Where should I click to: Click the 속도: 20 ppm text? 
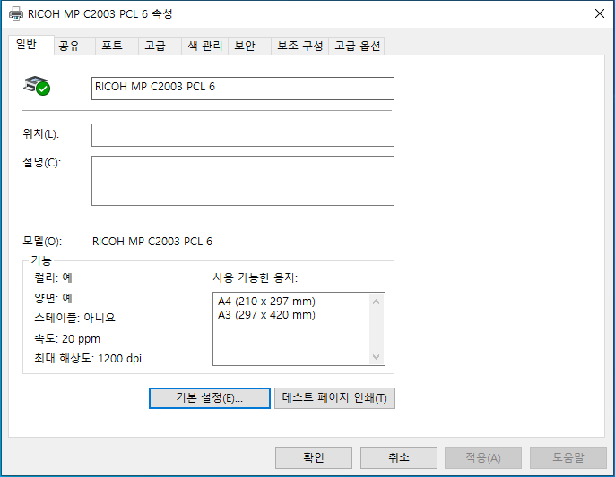(x=67, y=339)
